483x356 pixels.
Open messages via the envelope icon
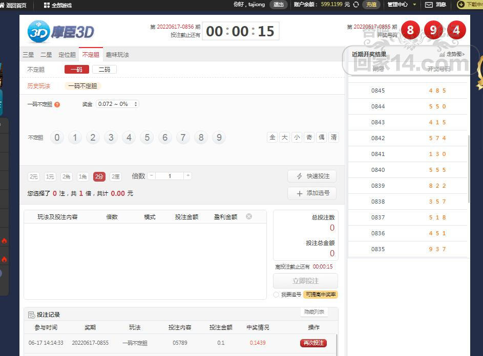tap(429, 5)
